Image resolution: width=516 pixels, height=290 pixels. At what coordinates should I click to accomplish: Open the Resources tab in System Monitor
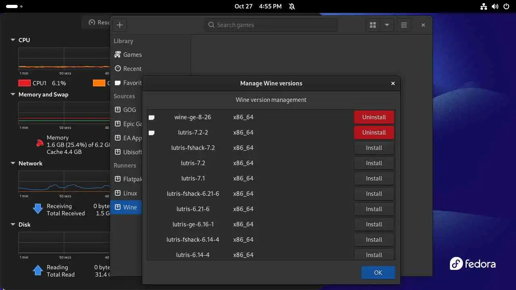96,23
